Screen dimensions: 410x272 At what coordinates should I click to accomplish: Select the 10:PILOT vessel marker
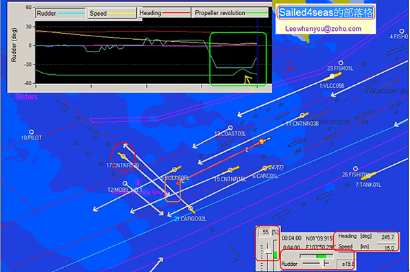(x=32, y=132)
